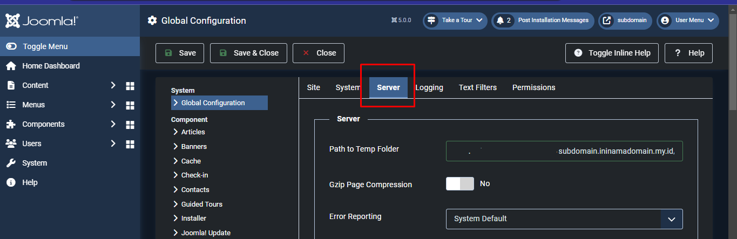Expand the Content menu chevron

pyautogui.click(x=113, y=85)
